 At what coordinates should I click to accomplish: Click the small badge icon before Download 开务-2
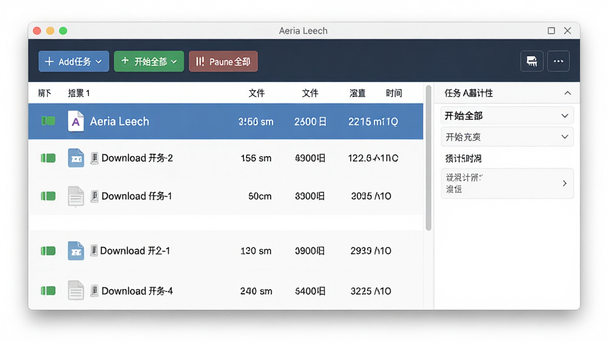(x=94, y=158)
